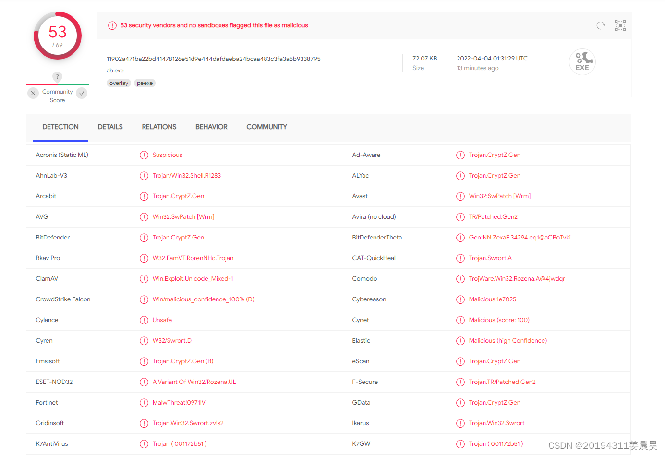Click the Acronis (Static ML) vendor name
665x455 pixels.
(62, 155)
